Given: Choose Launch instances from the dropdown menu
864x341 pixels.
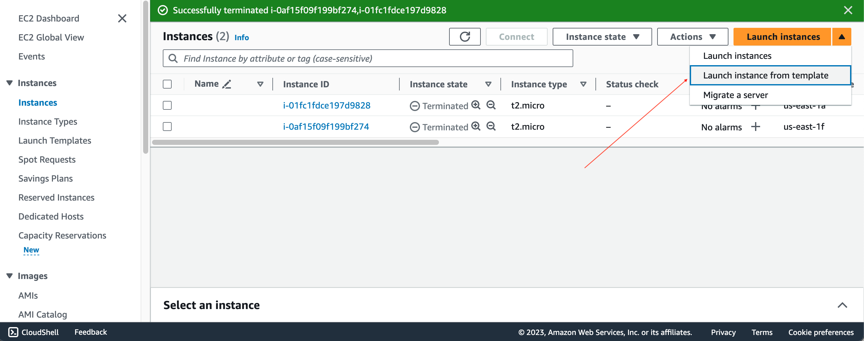Looking at the screenshot, I should [x=771, y=56].
